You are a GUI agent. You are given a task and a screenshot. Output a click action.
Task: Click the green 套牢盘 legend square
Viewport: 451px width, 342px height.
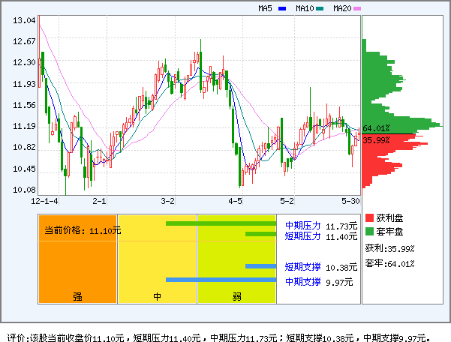pos(369,231)
